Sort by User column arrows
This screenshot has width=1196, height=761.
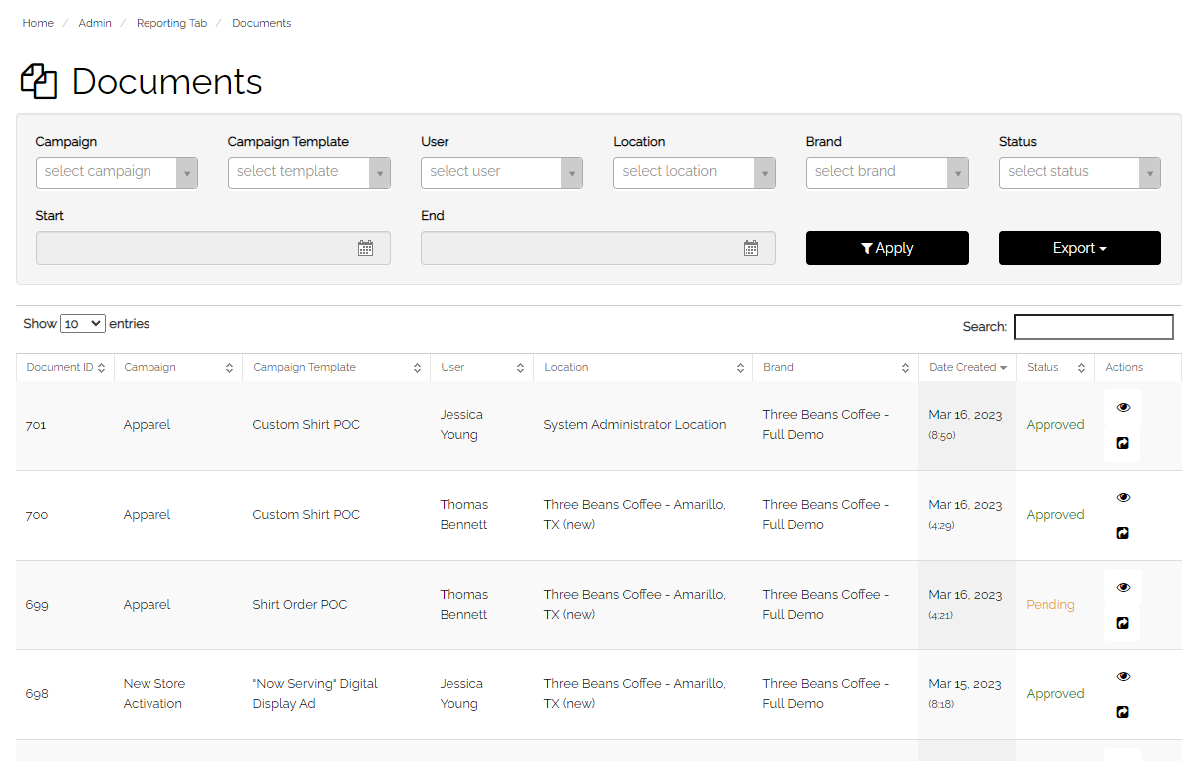520,368
